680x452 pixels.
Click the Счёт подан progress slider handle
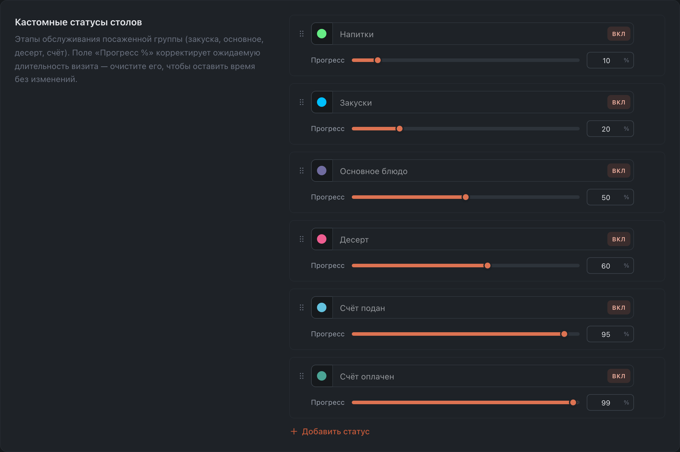564,334
